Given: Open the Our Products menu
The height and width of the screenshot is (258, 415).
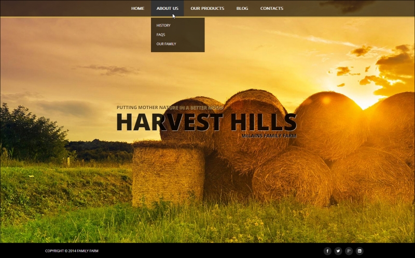Looking at the screenshot, I should pyautogui.click(x=207, y=8).
